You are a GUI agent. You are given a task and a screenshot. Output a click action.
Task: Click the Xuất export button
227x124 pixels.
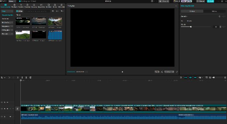210,1
